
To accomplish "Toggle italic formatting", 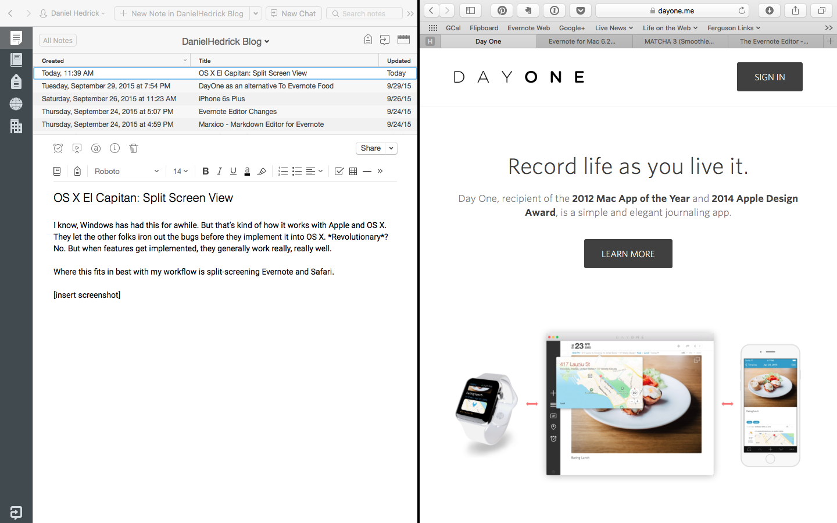I will coord(219,171).
